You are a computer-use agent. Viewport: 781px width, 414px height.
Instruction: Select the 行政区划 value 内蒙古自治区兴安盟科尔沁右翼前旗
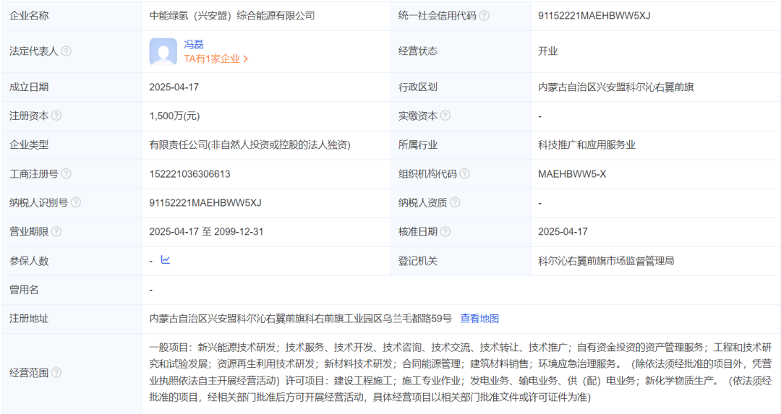(615, 87)
